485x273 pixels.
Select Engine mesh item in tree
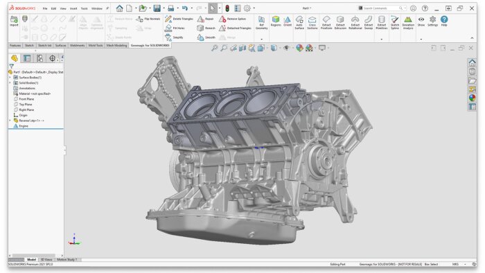[21, 126]
